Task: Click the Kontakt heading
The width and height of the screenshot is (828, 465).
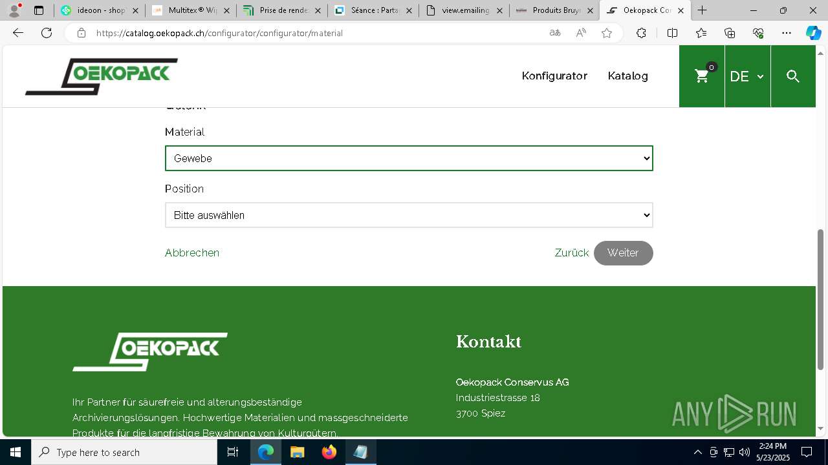Action: coord(488,342)
